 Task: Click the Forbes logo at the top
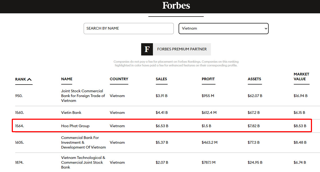pyautogui.click(x=176, y=6)
